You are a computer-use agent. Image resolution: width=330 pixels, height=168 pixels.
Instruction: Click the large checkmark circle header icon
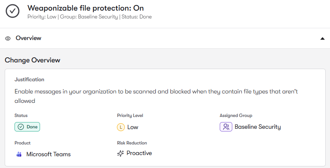pyautogui.click(x=13, y=11)
